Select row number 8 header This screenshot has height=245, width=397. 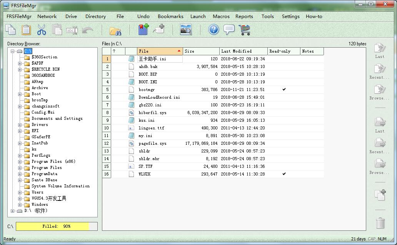107,113
